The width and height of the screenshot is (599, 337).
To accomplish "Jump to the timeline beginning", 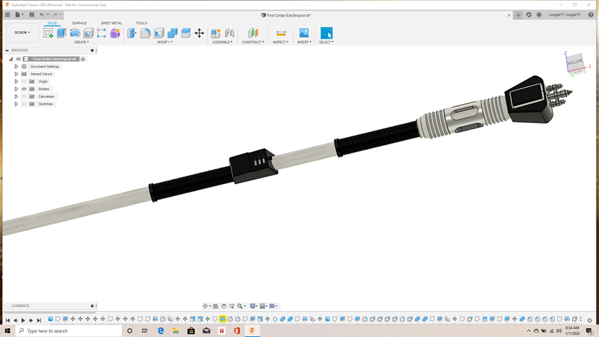I will (x=7, y=320).
